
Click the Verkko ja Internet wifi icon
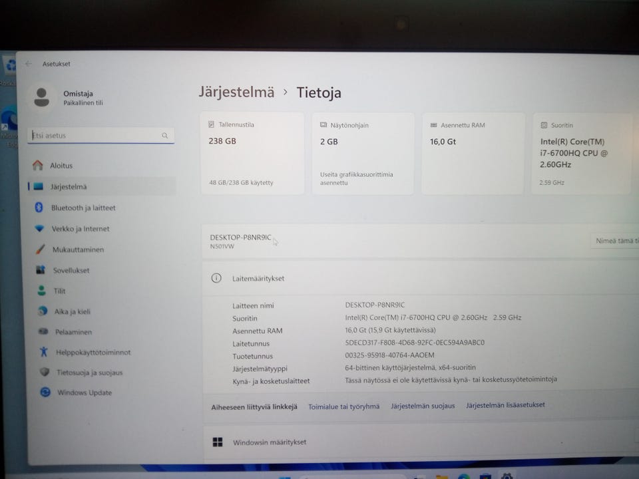pyautogui.click(x=39, y=228)
